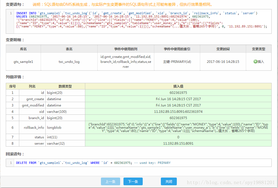Click the rollback_info inserted JSON value cell
The width and height of the screenshot is (278, 188).
click(178, 127)
